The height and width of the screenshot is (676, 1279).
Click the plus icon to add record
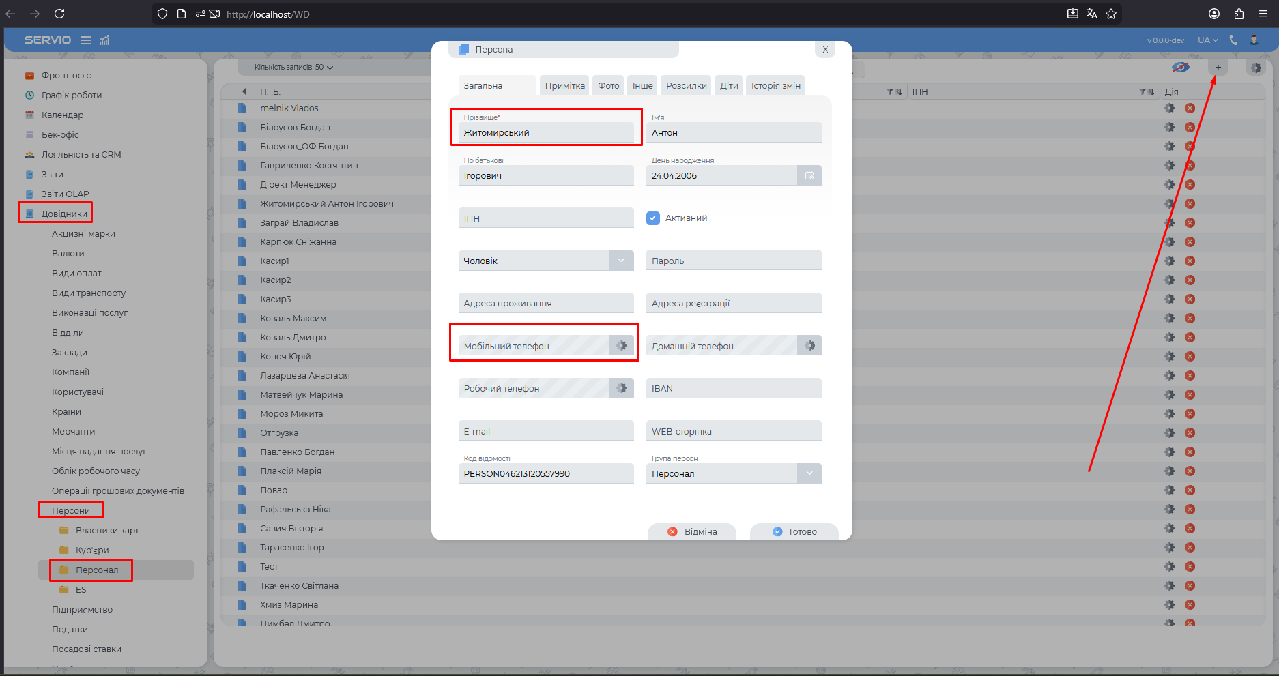coord(1218,68)
